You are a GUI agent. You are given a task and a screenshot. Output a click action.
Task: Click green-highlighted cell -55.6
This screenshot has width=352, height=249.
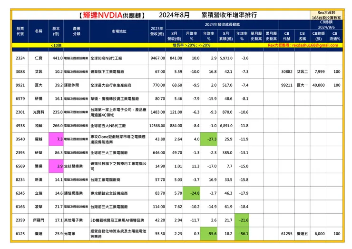208,234
